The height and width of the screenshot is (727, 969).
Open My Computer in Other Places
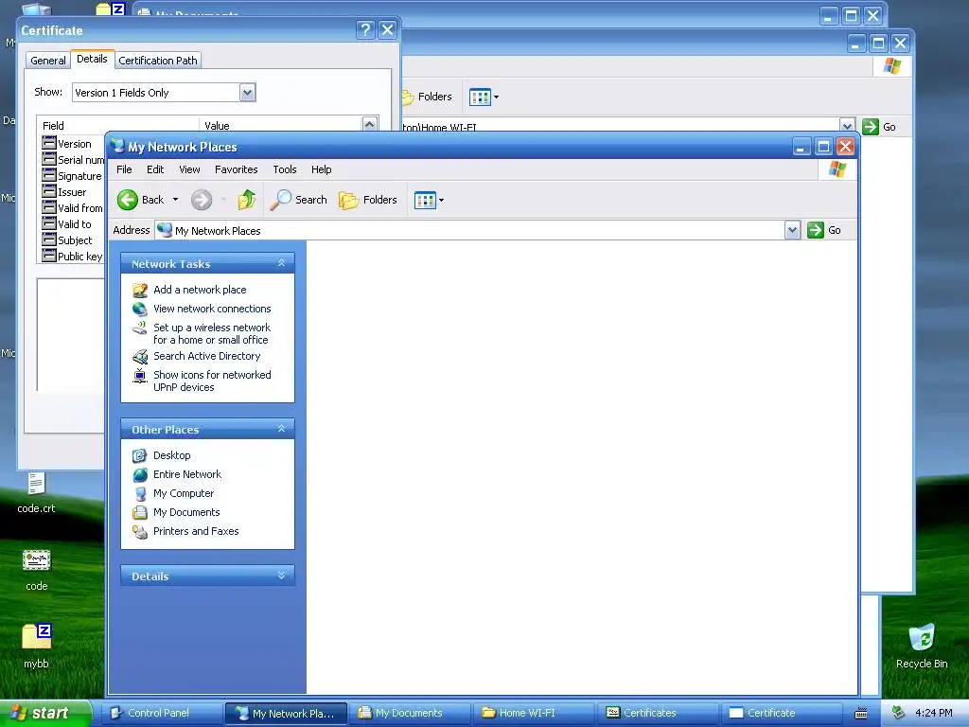click(184, 493)
